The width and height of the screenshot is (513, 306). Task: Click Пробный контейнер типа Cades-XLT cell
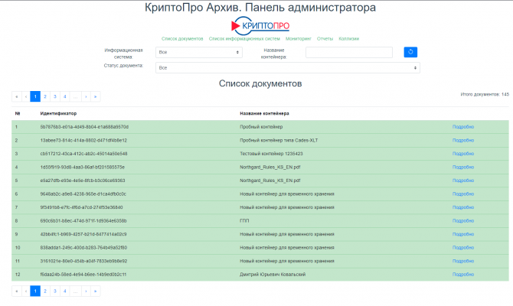279,140
